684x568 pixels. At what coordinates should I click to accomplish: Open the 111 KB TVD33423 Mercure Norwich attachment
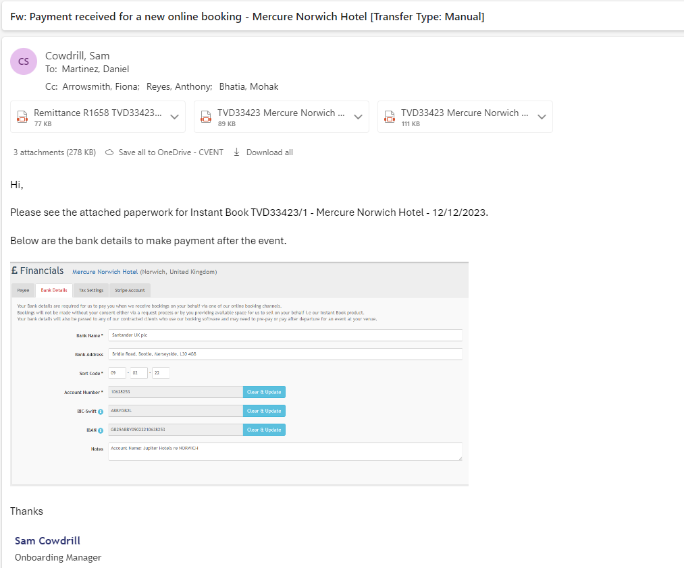465,117
